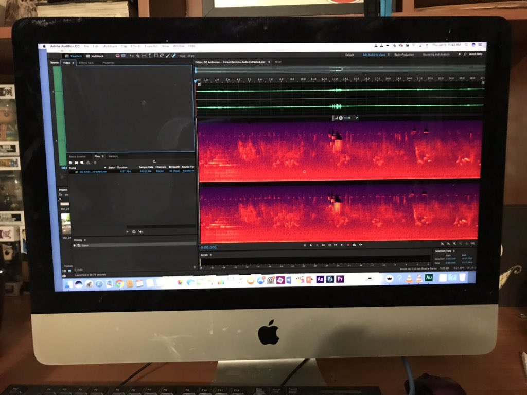The height and width of the screenshot is (395, 527).
Task: Select the Radio Production workspace
Action: pos(404,55)
